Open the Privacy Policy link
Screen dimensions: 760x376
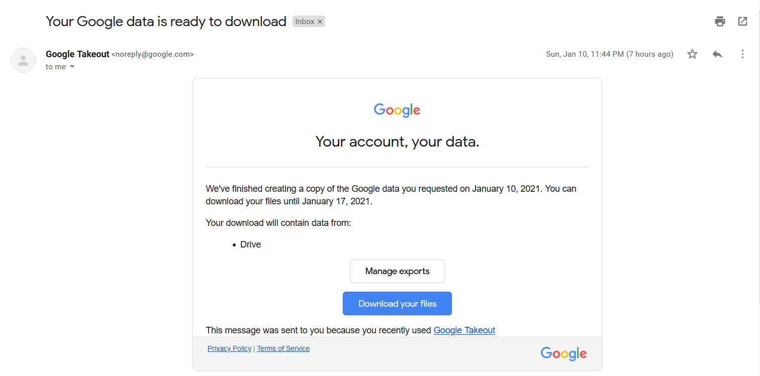(x=229, y=348)
